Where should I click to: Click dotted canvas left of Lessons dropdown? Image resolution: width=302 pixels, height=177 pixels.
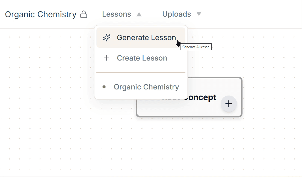(49, 82)
